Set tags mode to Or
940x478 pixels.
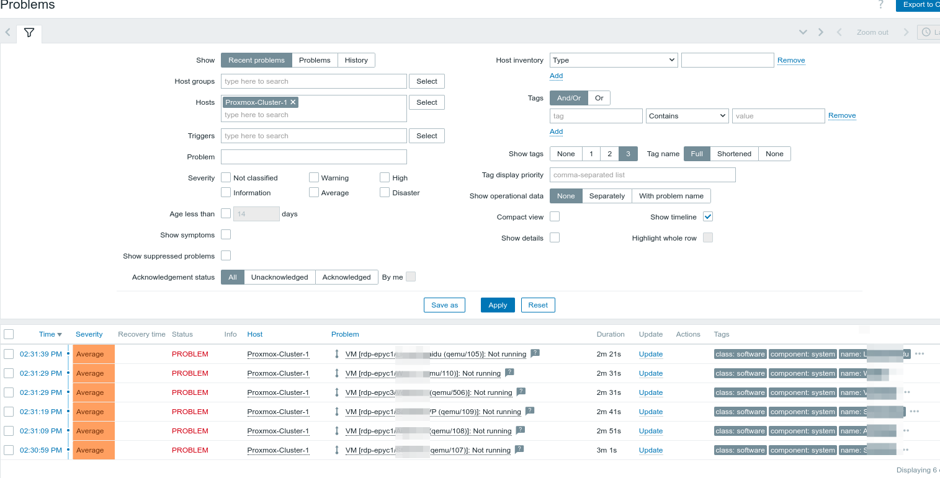pos(599,98)
